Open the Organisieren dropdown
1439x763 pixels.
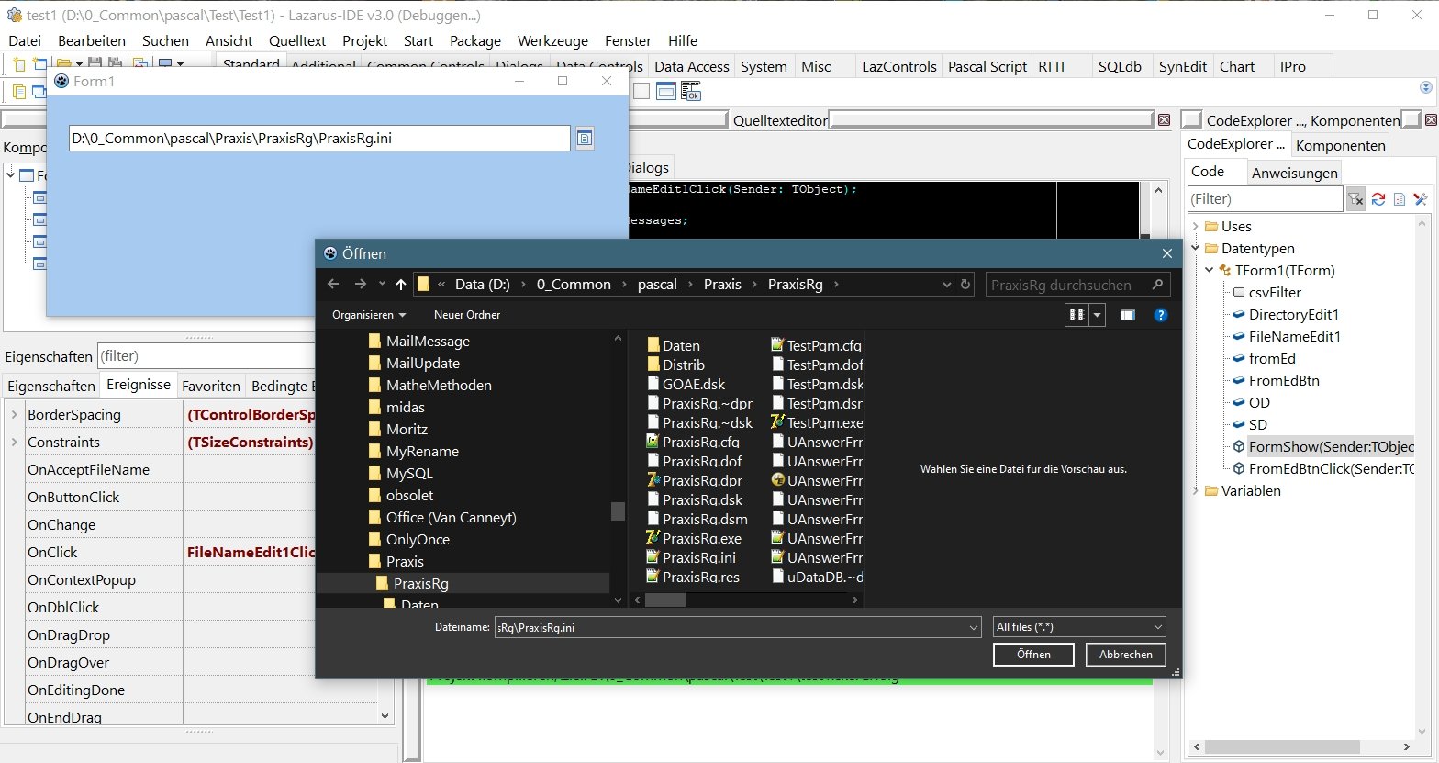point(369,315)
